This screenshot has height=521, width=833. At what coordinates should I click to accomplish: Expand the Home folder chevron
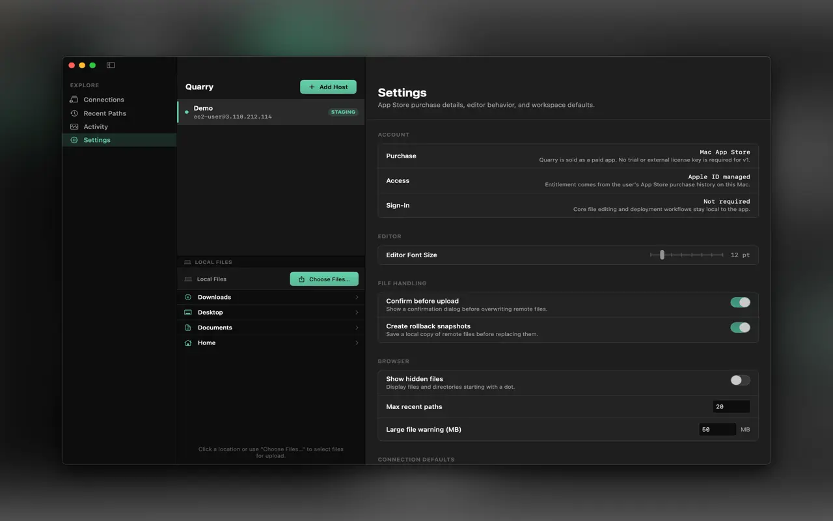point(357,343)
